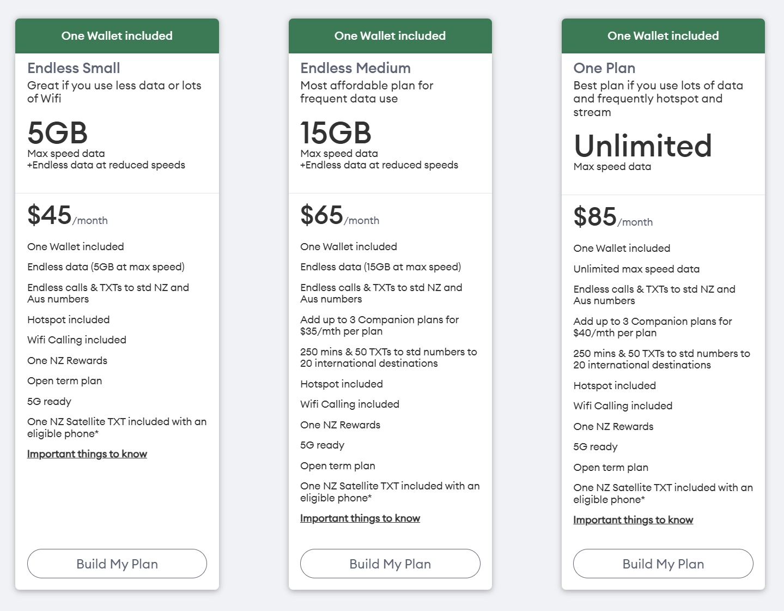Click Companion plans for $40/mth per plan text
Screen dimensions: 784x611
pos(653,327)
